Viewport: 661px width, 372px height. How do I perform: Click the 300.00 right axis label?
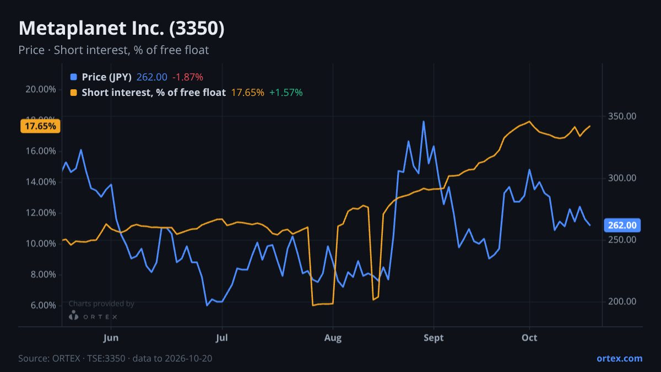pyautogui.click(x=622, y=178)
